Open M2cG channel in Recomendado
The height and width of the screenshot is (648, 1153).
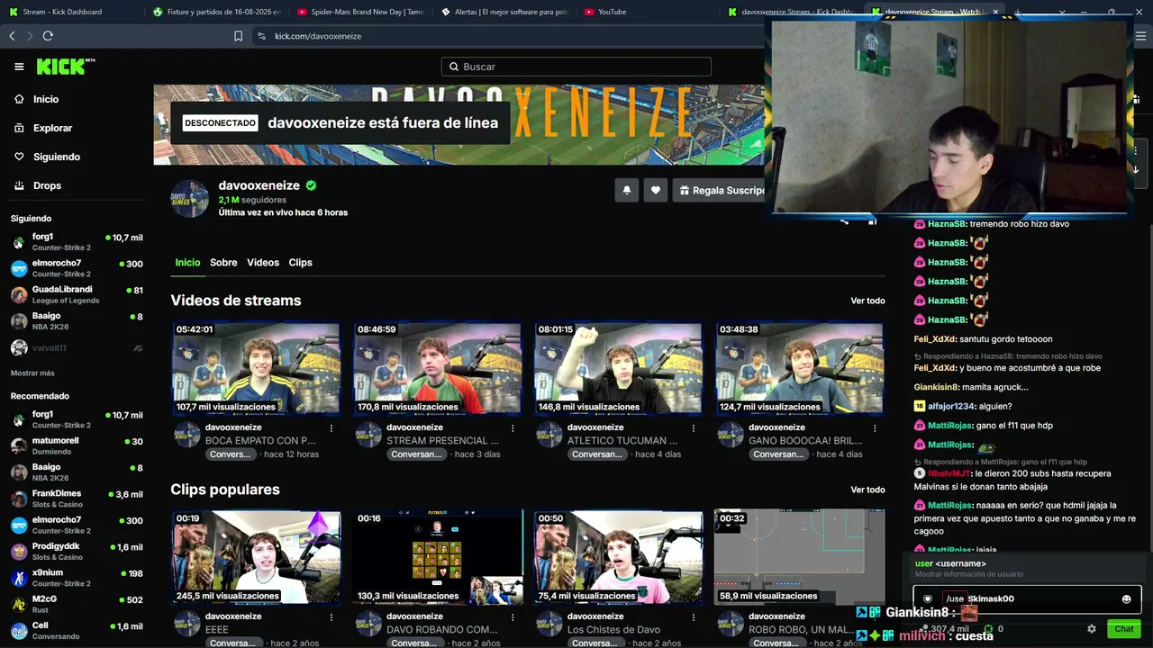point(77,604)
